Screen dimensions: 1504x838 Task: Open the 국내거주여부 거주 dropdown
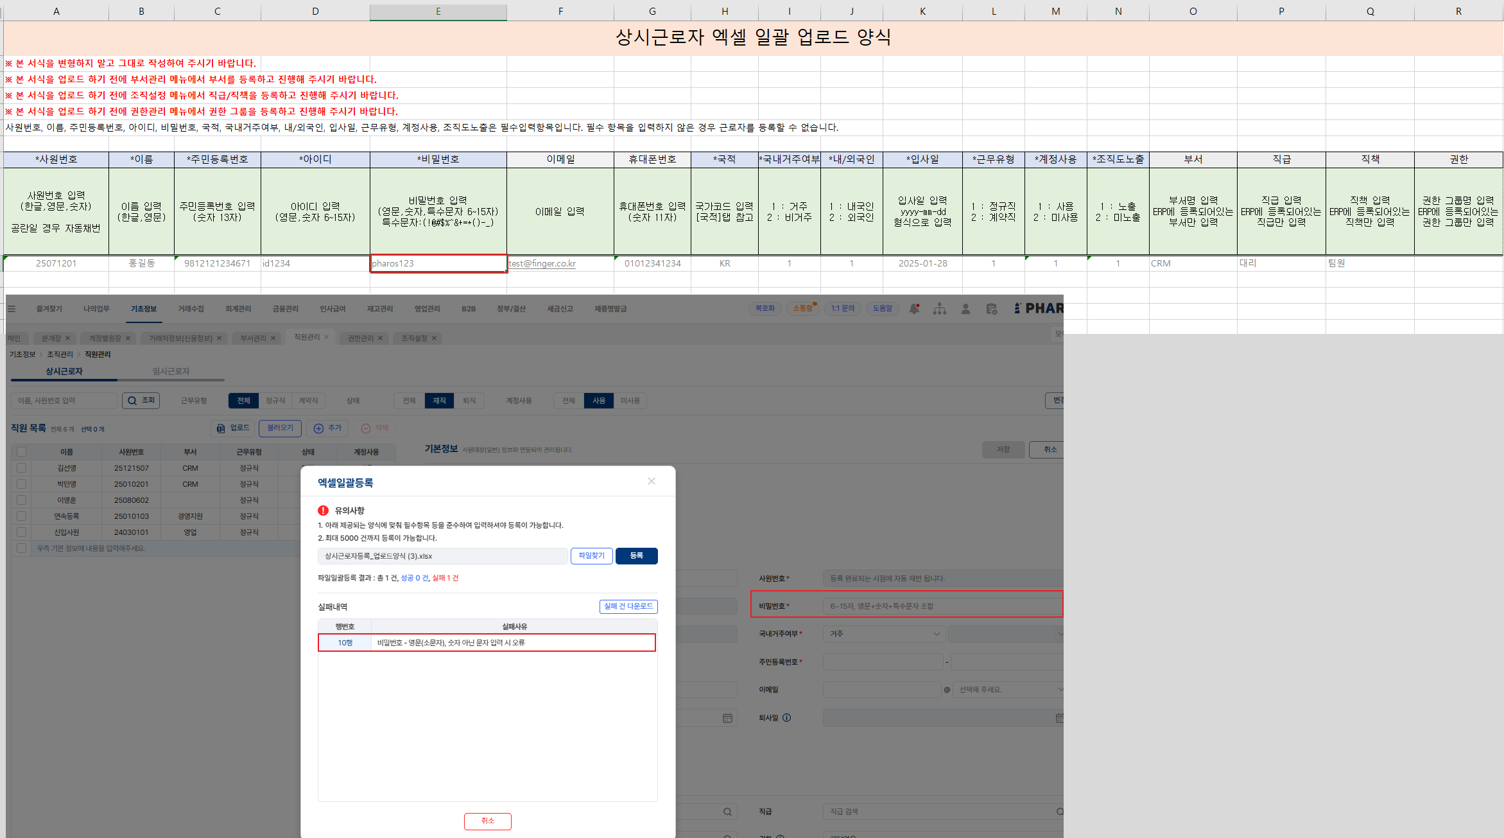coord(884,634)
